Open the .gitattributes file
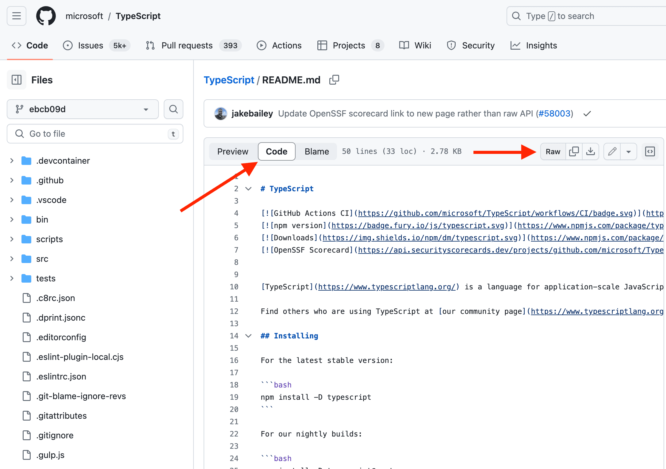Screen dimensions: 666x469 coord(61,416)
